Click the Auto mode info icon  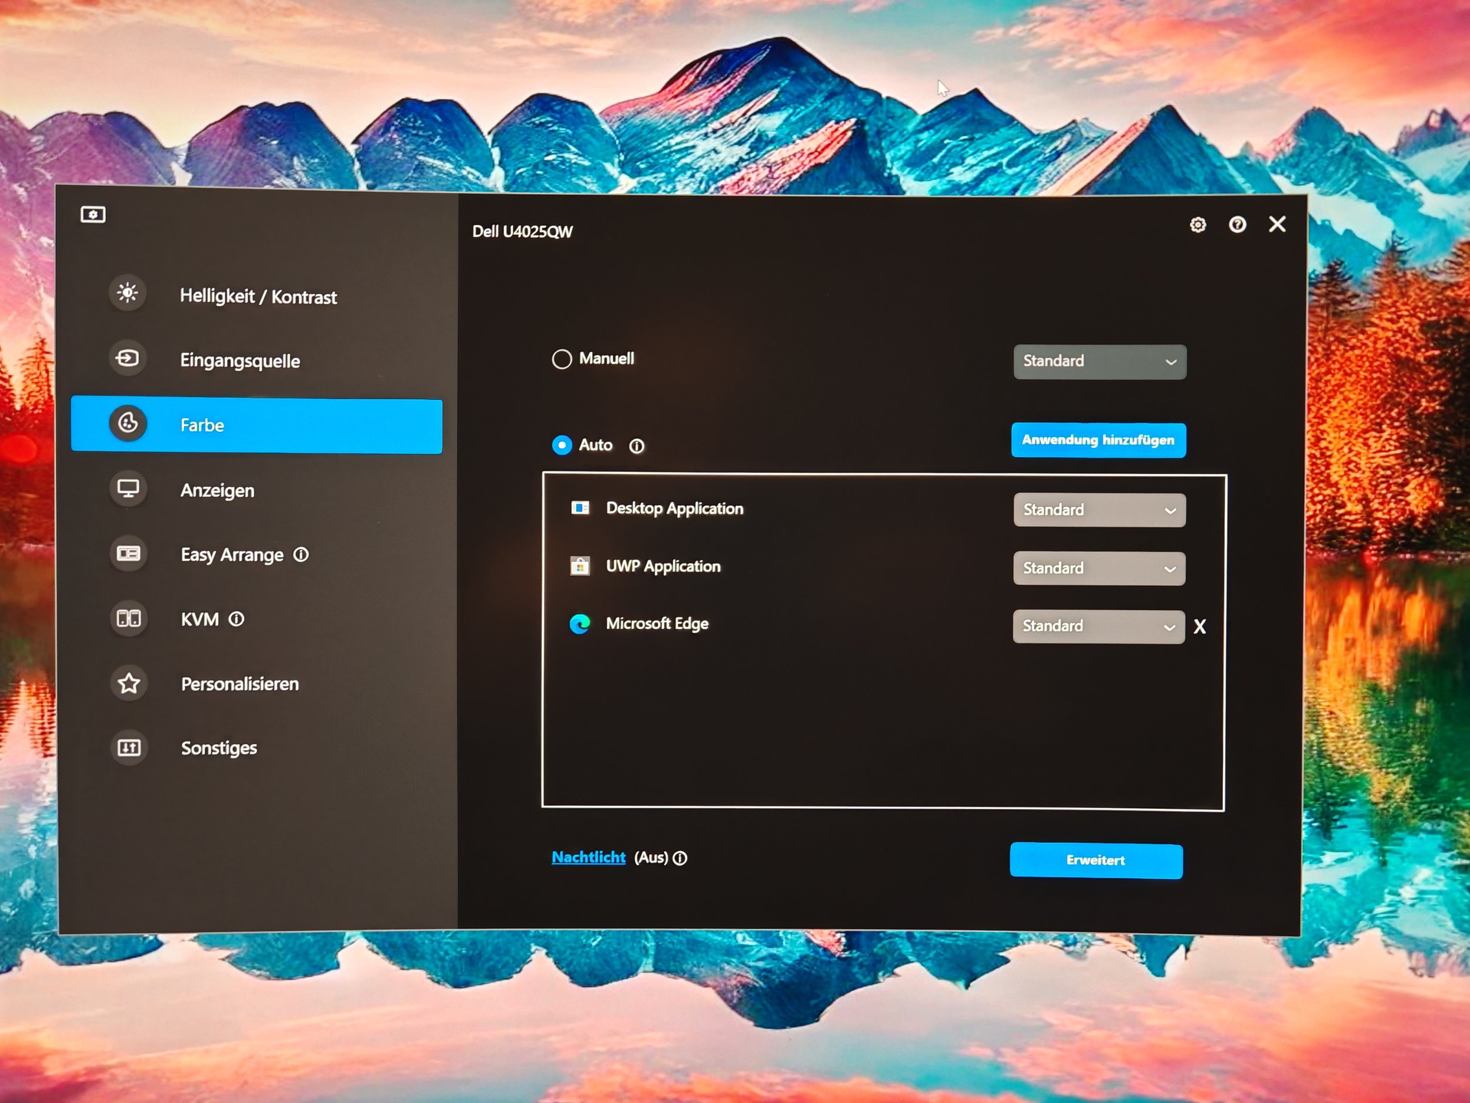coord(637,446)
